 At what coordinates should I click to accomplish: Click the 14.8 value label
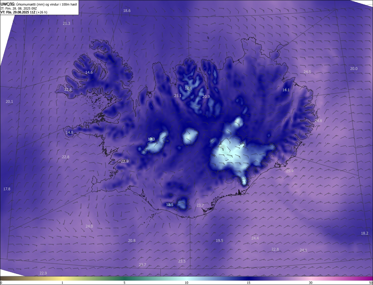69,132
